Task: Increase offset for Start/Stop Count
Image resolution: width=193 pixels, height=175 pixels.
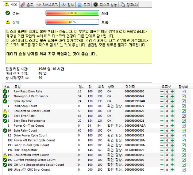Action: pyautogui.click(x=172, y=106)
